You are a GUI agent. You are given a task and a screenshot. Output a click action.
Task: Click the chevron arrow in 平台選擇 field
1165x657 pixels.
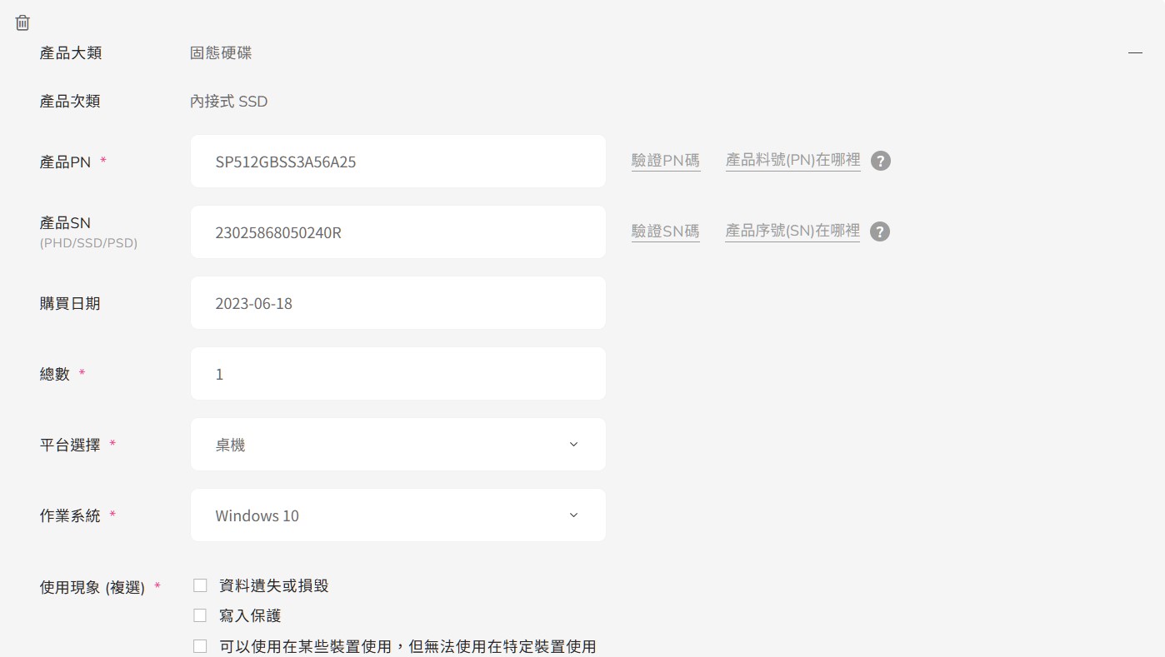click(573, 445)
